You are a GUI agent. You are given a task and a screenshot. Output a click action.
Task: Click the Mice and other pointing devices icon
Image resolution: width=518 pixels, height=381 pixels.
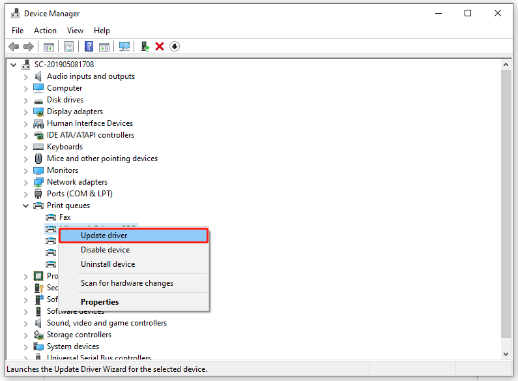(x=38, y=159)
